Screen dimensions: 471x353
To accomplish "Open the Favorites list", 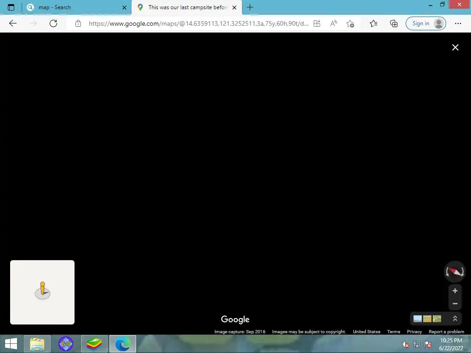I will coord(373,23).
